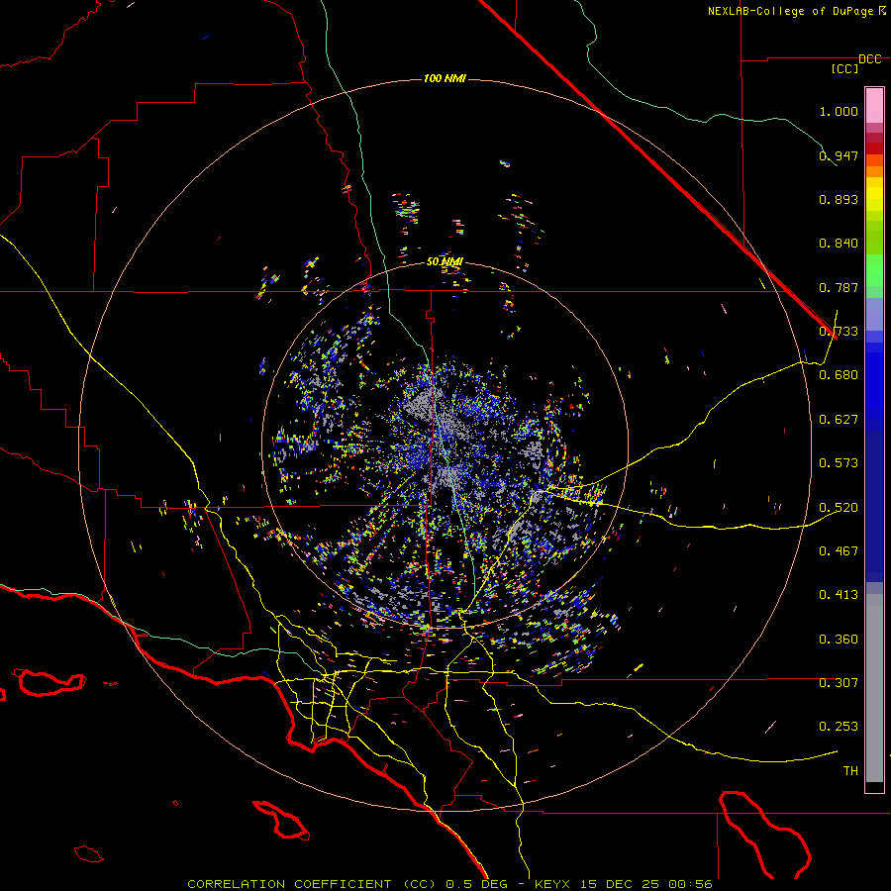
Task: Pick the dark red legend band
Action: pyautogui.click(x=874, y=148)
